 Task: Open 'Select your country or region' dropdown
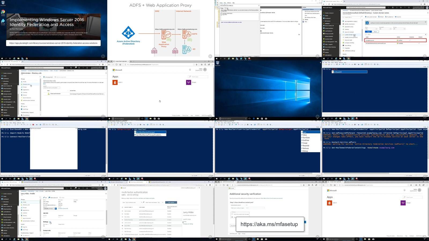(x=239, y=208)
